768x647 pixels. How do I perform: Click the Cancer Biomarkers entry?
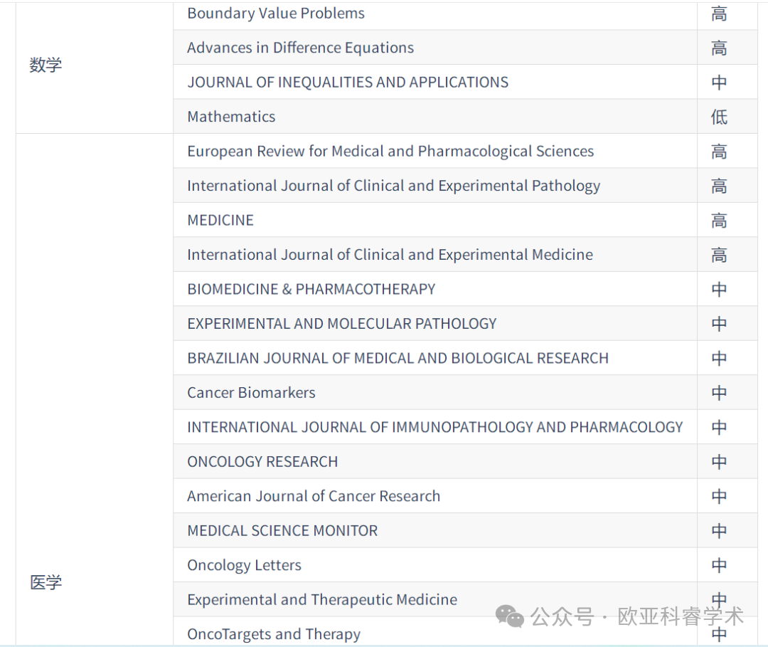(251, 393)
